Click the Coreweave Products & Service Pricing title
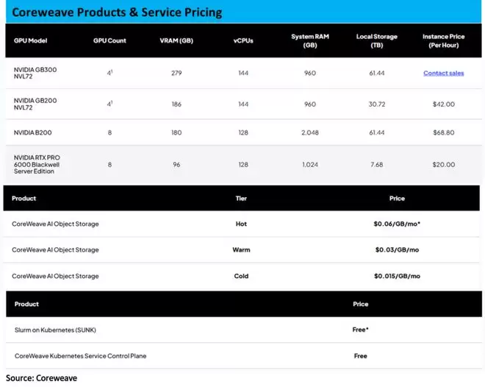 click(x=117, y=13)
